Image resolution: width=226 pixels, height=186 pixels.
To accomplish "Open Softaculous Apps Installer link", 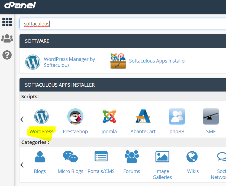I will click(x=157, y=61).
